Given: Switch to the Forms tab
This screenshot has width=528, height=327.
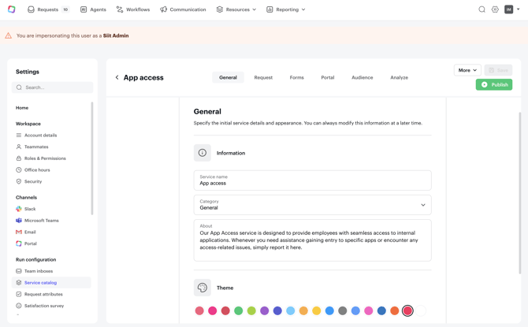Looking at the screenshot, I should [296, 78].
